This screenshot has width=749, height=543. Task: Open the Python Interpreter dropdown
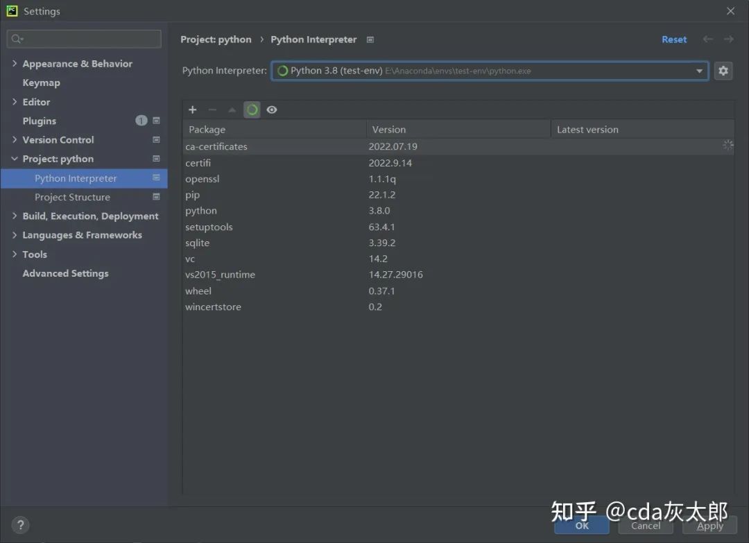(490, 71)
